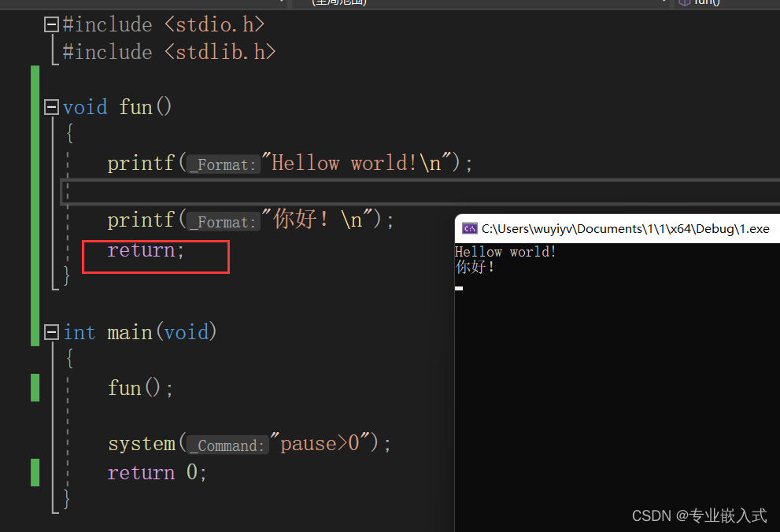Screen dimensions: 780x532
Task: Click the main identifier in int main(void)
Action: coord(130,332)
